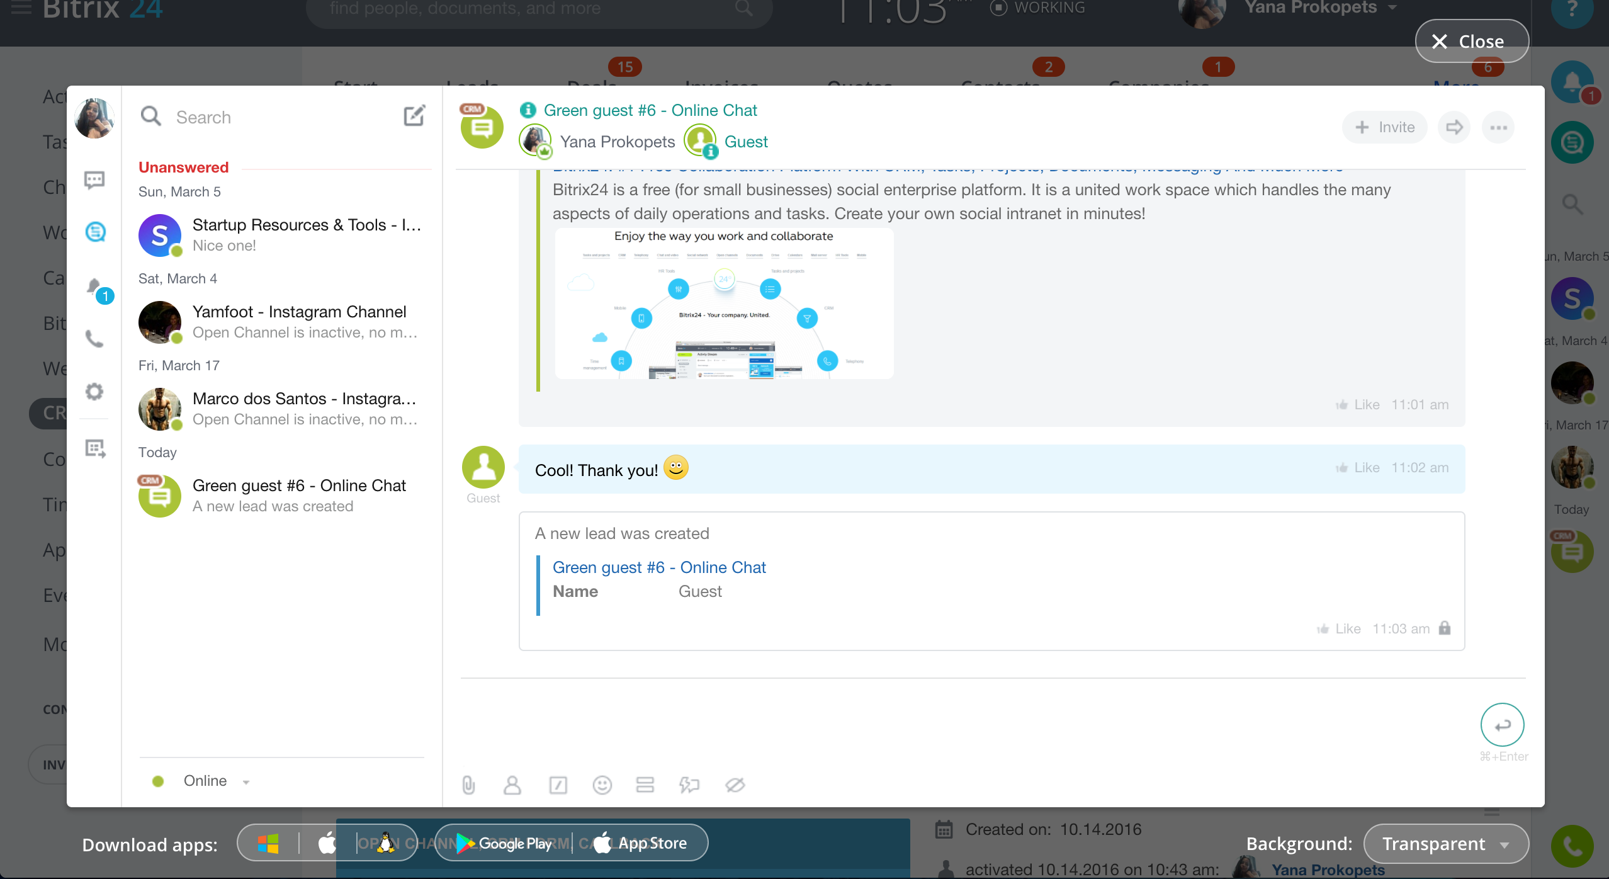Viewport: 1609px width, 879px height.
Task: Select Startup Resources & Tools chat
Action: 280,235
